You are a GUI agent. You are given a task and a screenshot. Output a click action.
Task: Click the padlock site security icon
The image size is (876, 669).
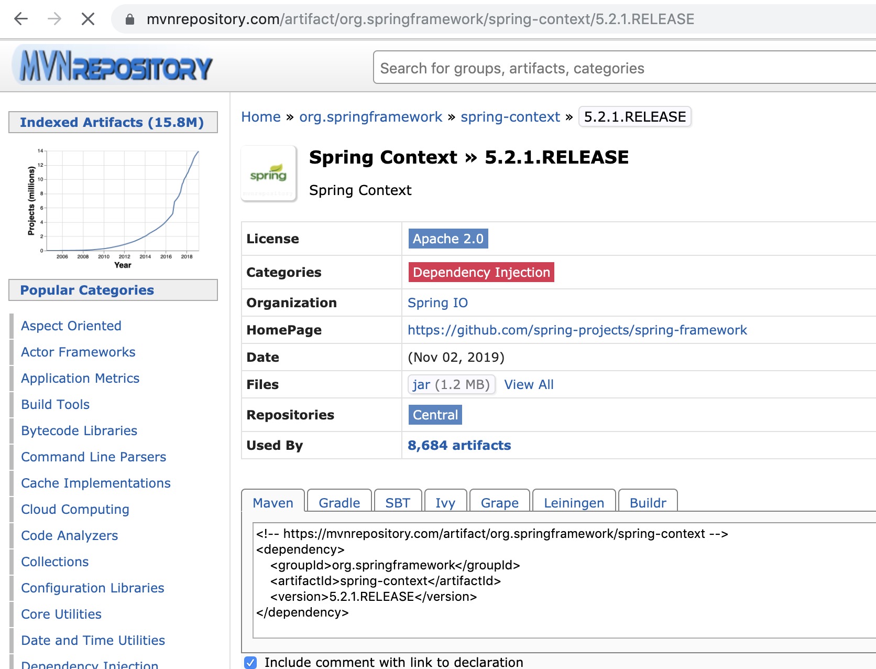coord(130,19)
